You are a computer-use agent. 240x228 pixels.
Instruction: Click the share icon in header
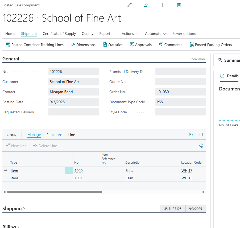pyautogui.click(x=146, y=5)
